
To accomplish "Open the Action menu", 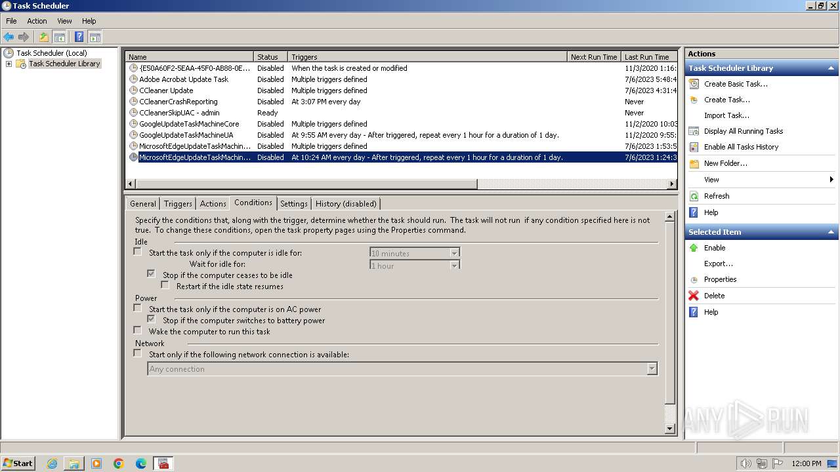I will 37,21.
